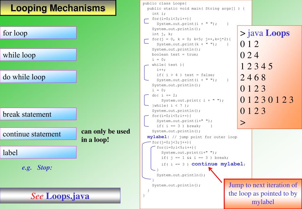This screenshot has width=302, height=209.
Task: Click the output line '0 1 2'
Action: click(x=249, y=44)
